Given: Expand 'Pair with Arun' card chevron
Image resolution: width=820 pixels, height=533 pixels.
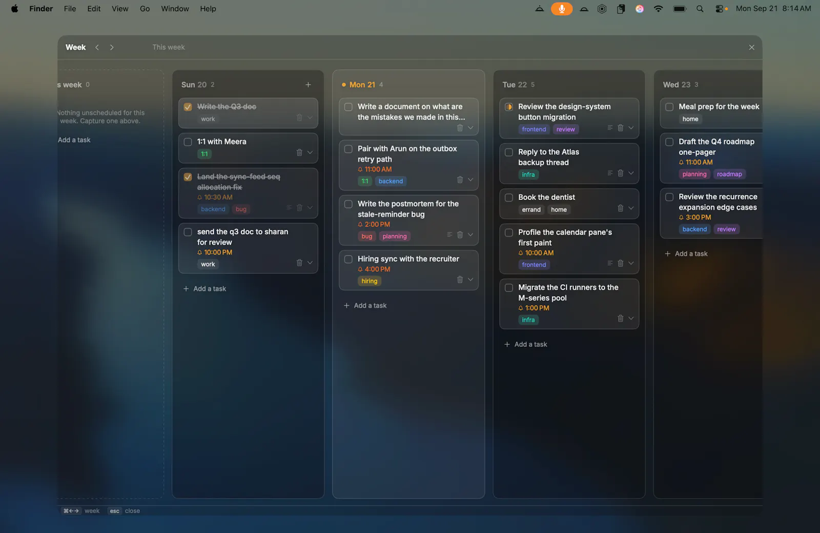Looking at the screenshot, I should click(x=470, y=180).
